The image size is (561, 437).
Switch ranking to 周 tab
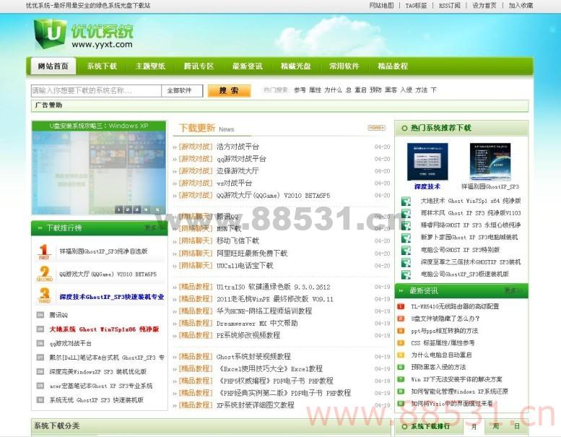[495, 427]
